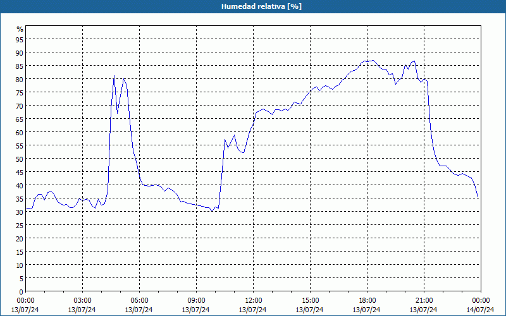The image size is (506, 316).
Task: Click the 18:00 time label
Action: pyautogui.click(x=367, y=301)
